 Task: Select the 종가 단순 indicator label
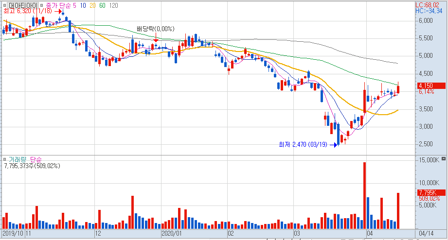[59, 5]
